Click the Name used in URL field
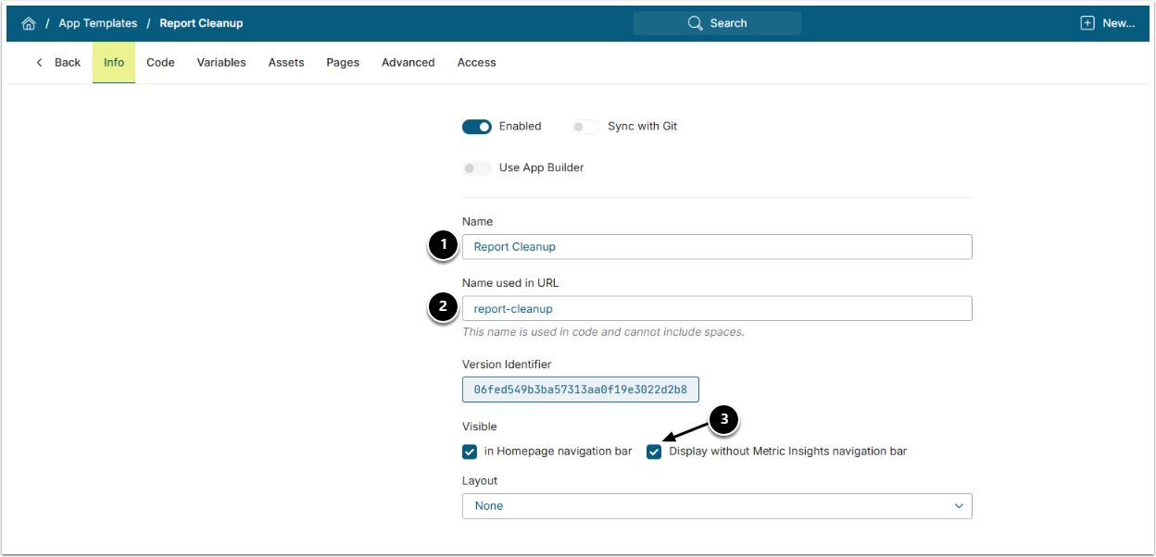This screenshot has width=1156, height=557. coord(717,308)
